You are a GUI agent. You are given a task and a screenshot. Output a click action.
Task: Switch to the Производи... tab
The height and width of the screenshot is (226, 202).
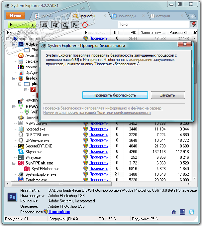pyautogui.click(x=128, y=16)
